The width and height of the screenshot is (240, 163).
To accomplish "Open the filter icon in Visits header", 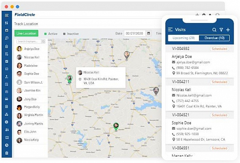I will pyautogui.click(x=221, y=30).
